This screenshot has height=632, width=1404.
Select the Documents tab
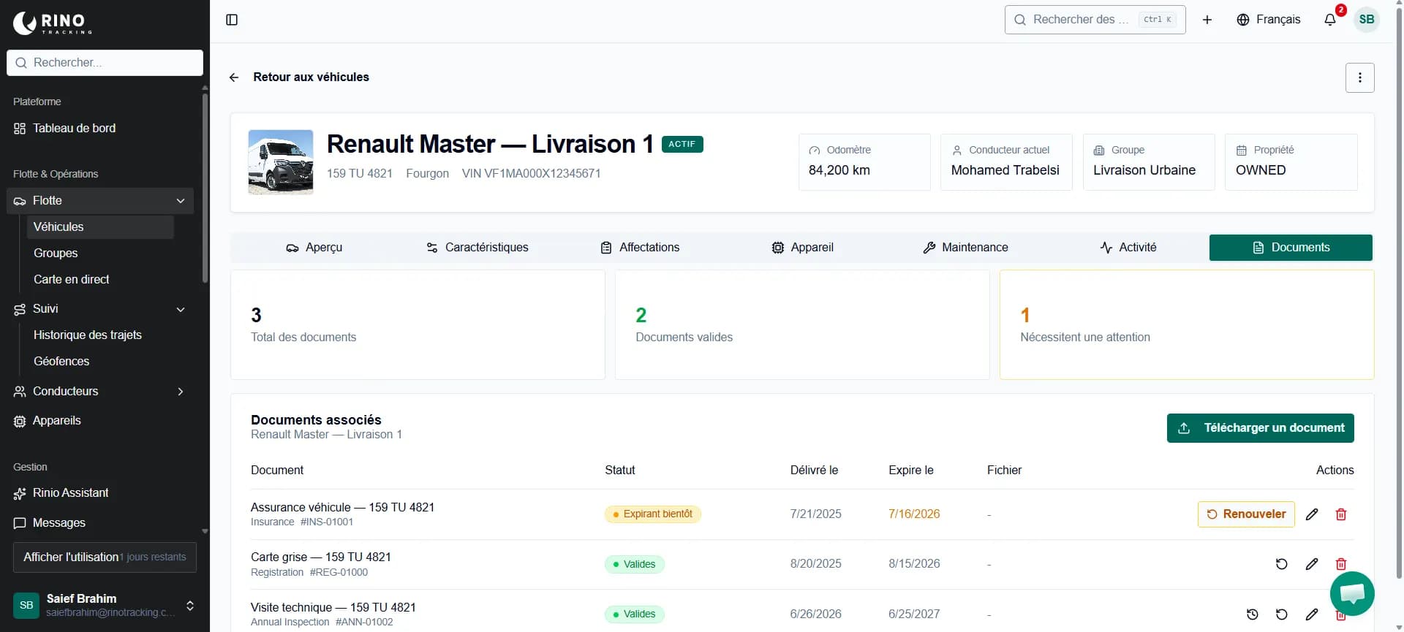(x=1291, y=248)
